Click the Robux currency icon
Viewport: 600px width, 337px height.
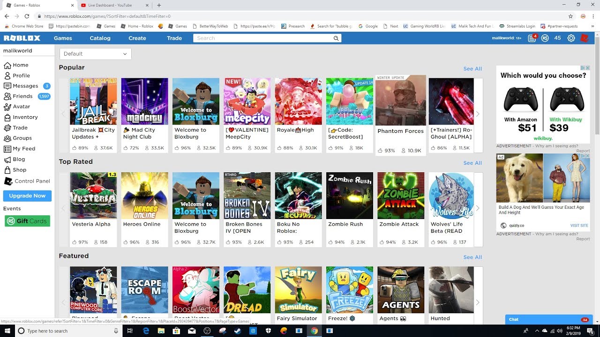[545, 38]
